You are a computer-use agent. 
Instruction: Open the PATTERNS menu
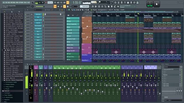click(x=13, y=3)
